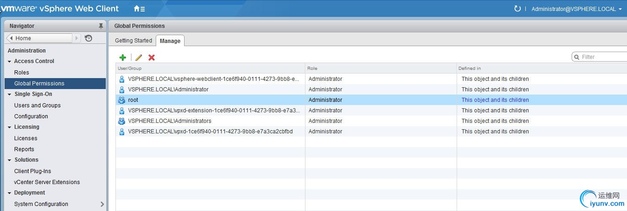Image resolution: width=627 pixels, height=211 pixels.
Task: Go back to Home in navigator
Action: pyautogui.click(x=40, y=38)
